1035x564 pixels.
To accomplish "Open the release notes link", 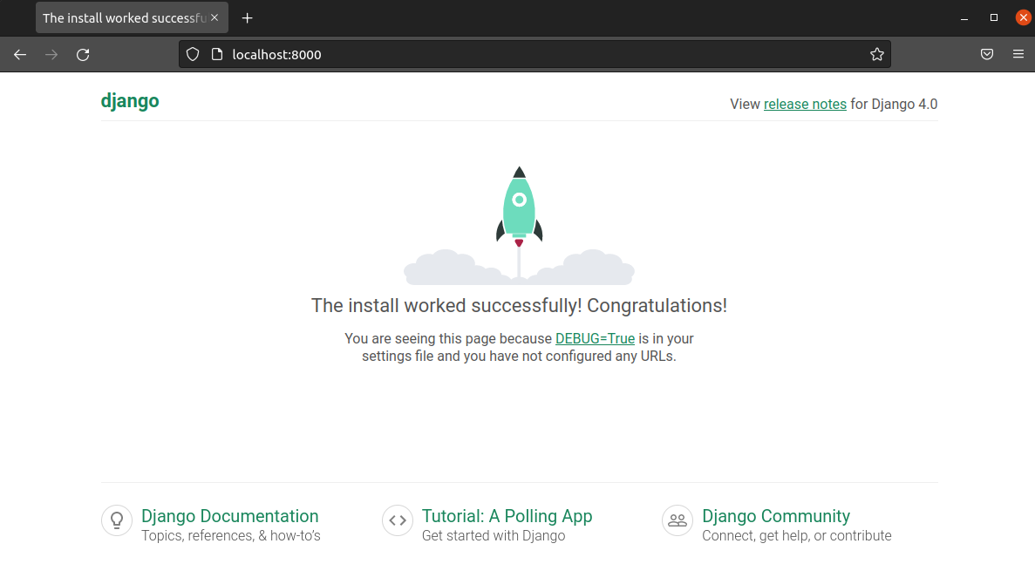I will click(x=805, y=105).
